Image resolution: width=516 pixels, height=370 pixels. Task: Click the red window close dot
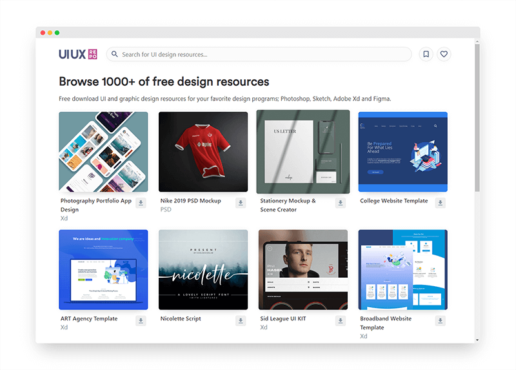[x=43, y=33]
